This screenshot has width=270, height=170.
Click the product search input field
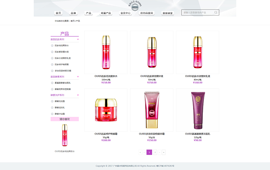(x=198, y=13)
